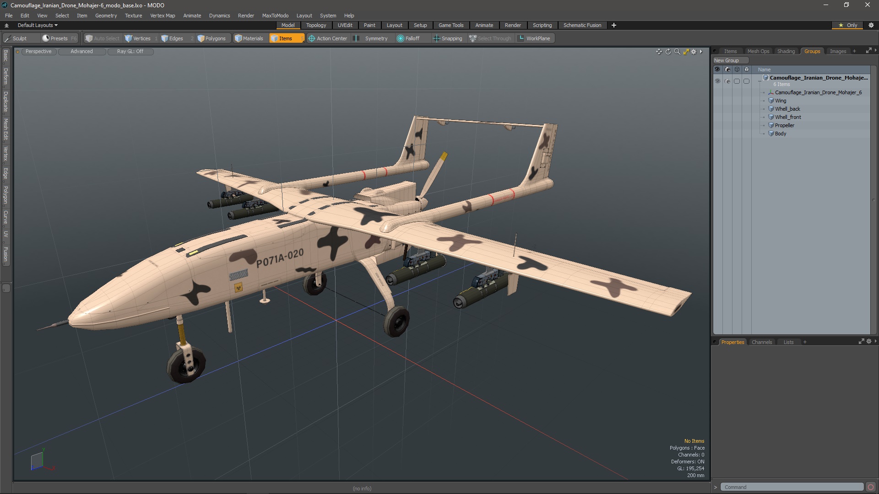
Task: Open the Geometry menu
Action: pyautogui.click(x=106, y=16)
